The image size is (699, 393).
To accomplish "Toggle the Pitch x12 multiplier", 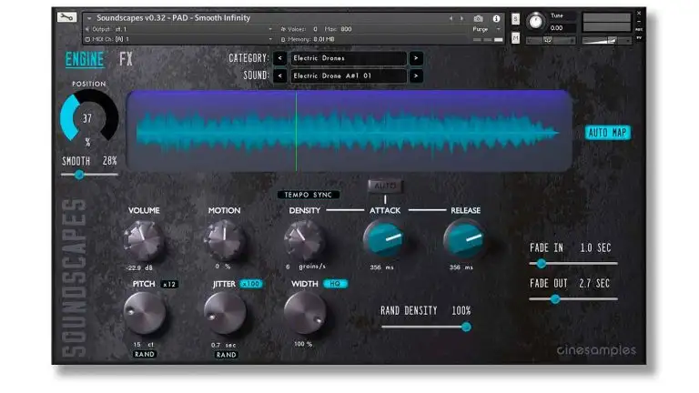I will pyautogui.click(x=169, y=284).
